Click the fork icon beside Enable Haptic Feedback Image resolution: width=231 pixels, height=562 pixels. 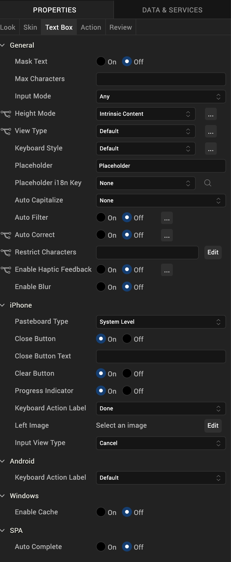click(6, 270)
